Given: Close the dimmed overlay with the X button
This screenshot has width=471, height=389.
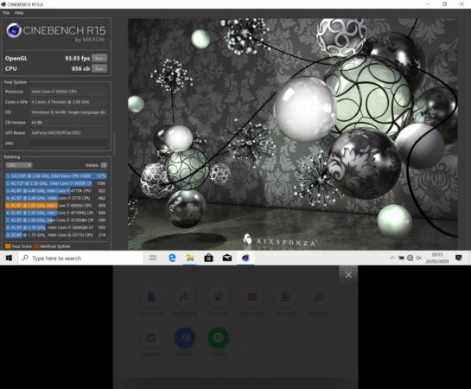Looking at the screenshot, I should tap(348, 275).
